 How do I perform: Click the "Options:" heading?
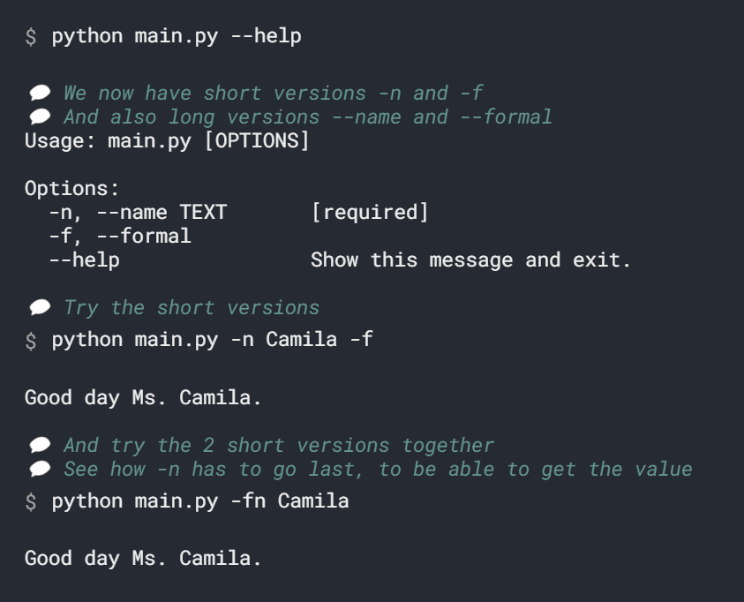coord(71,188)
